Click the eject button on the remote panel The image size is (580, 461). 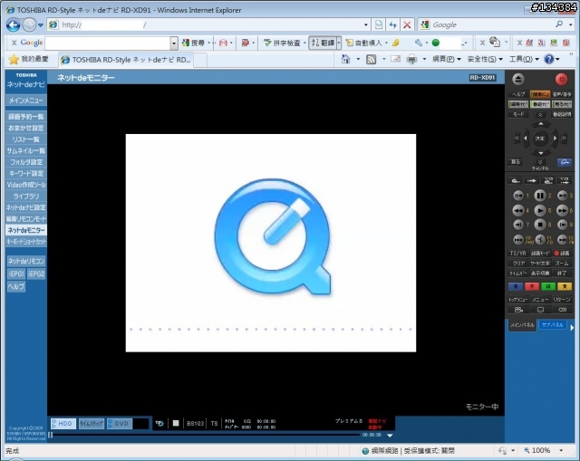pos(517,79)
